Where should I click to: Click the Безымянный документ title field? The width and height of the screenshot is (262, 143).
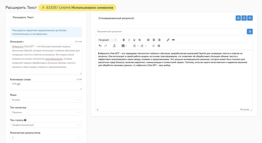171,31
